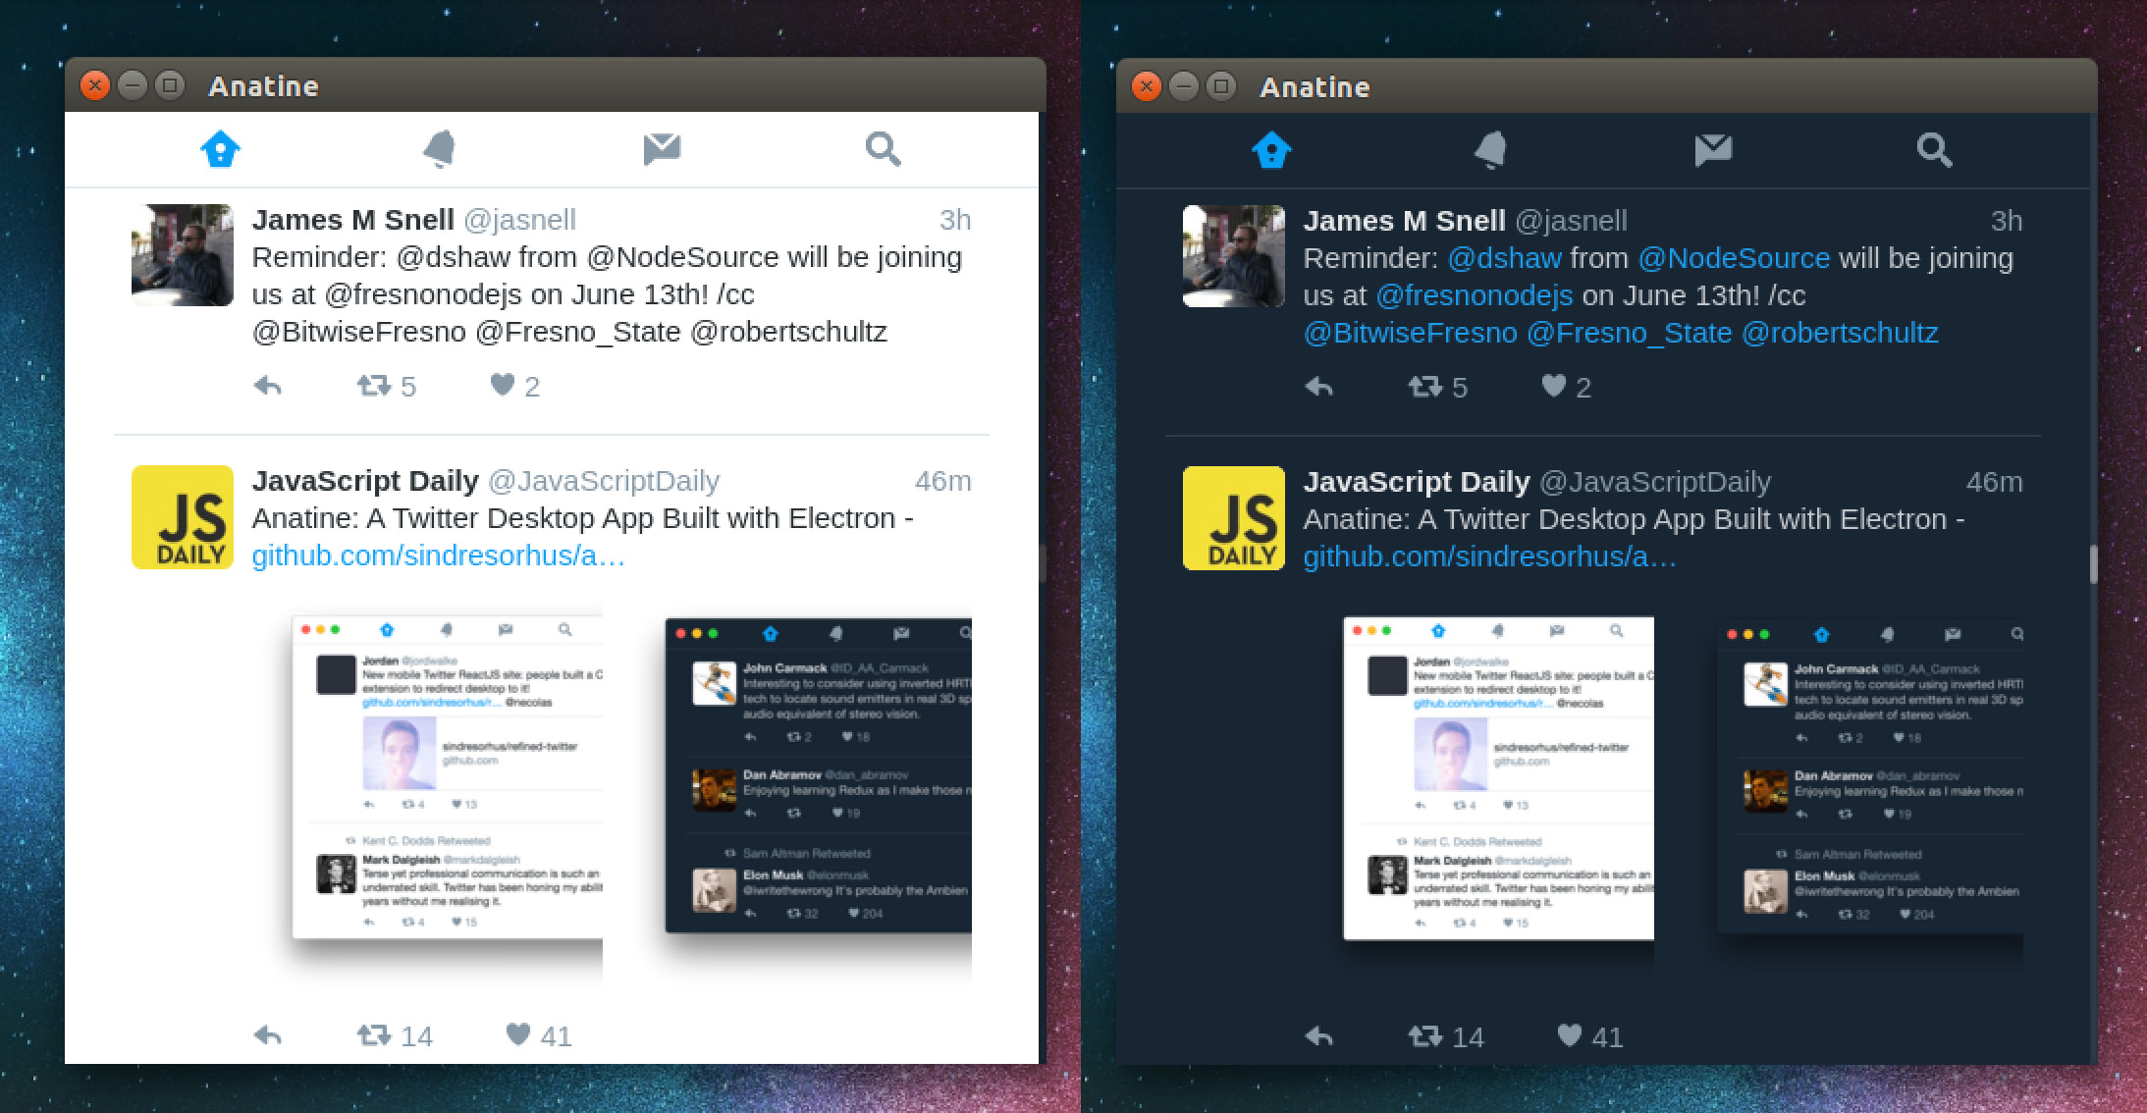The width and height of the screenshot is (2147, 1113).
Task: Retweet JavaScript Daily tweet, light window
Action: click(394, 1035)
